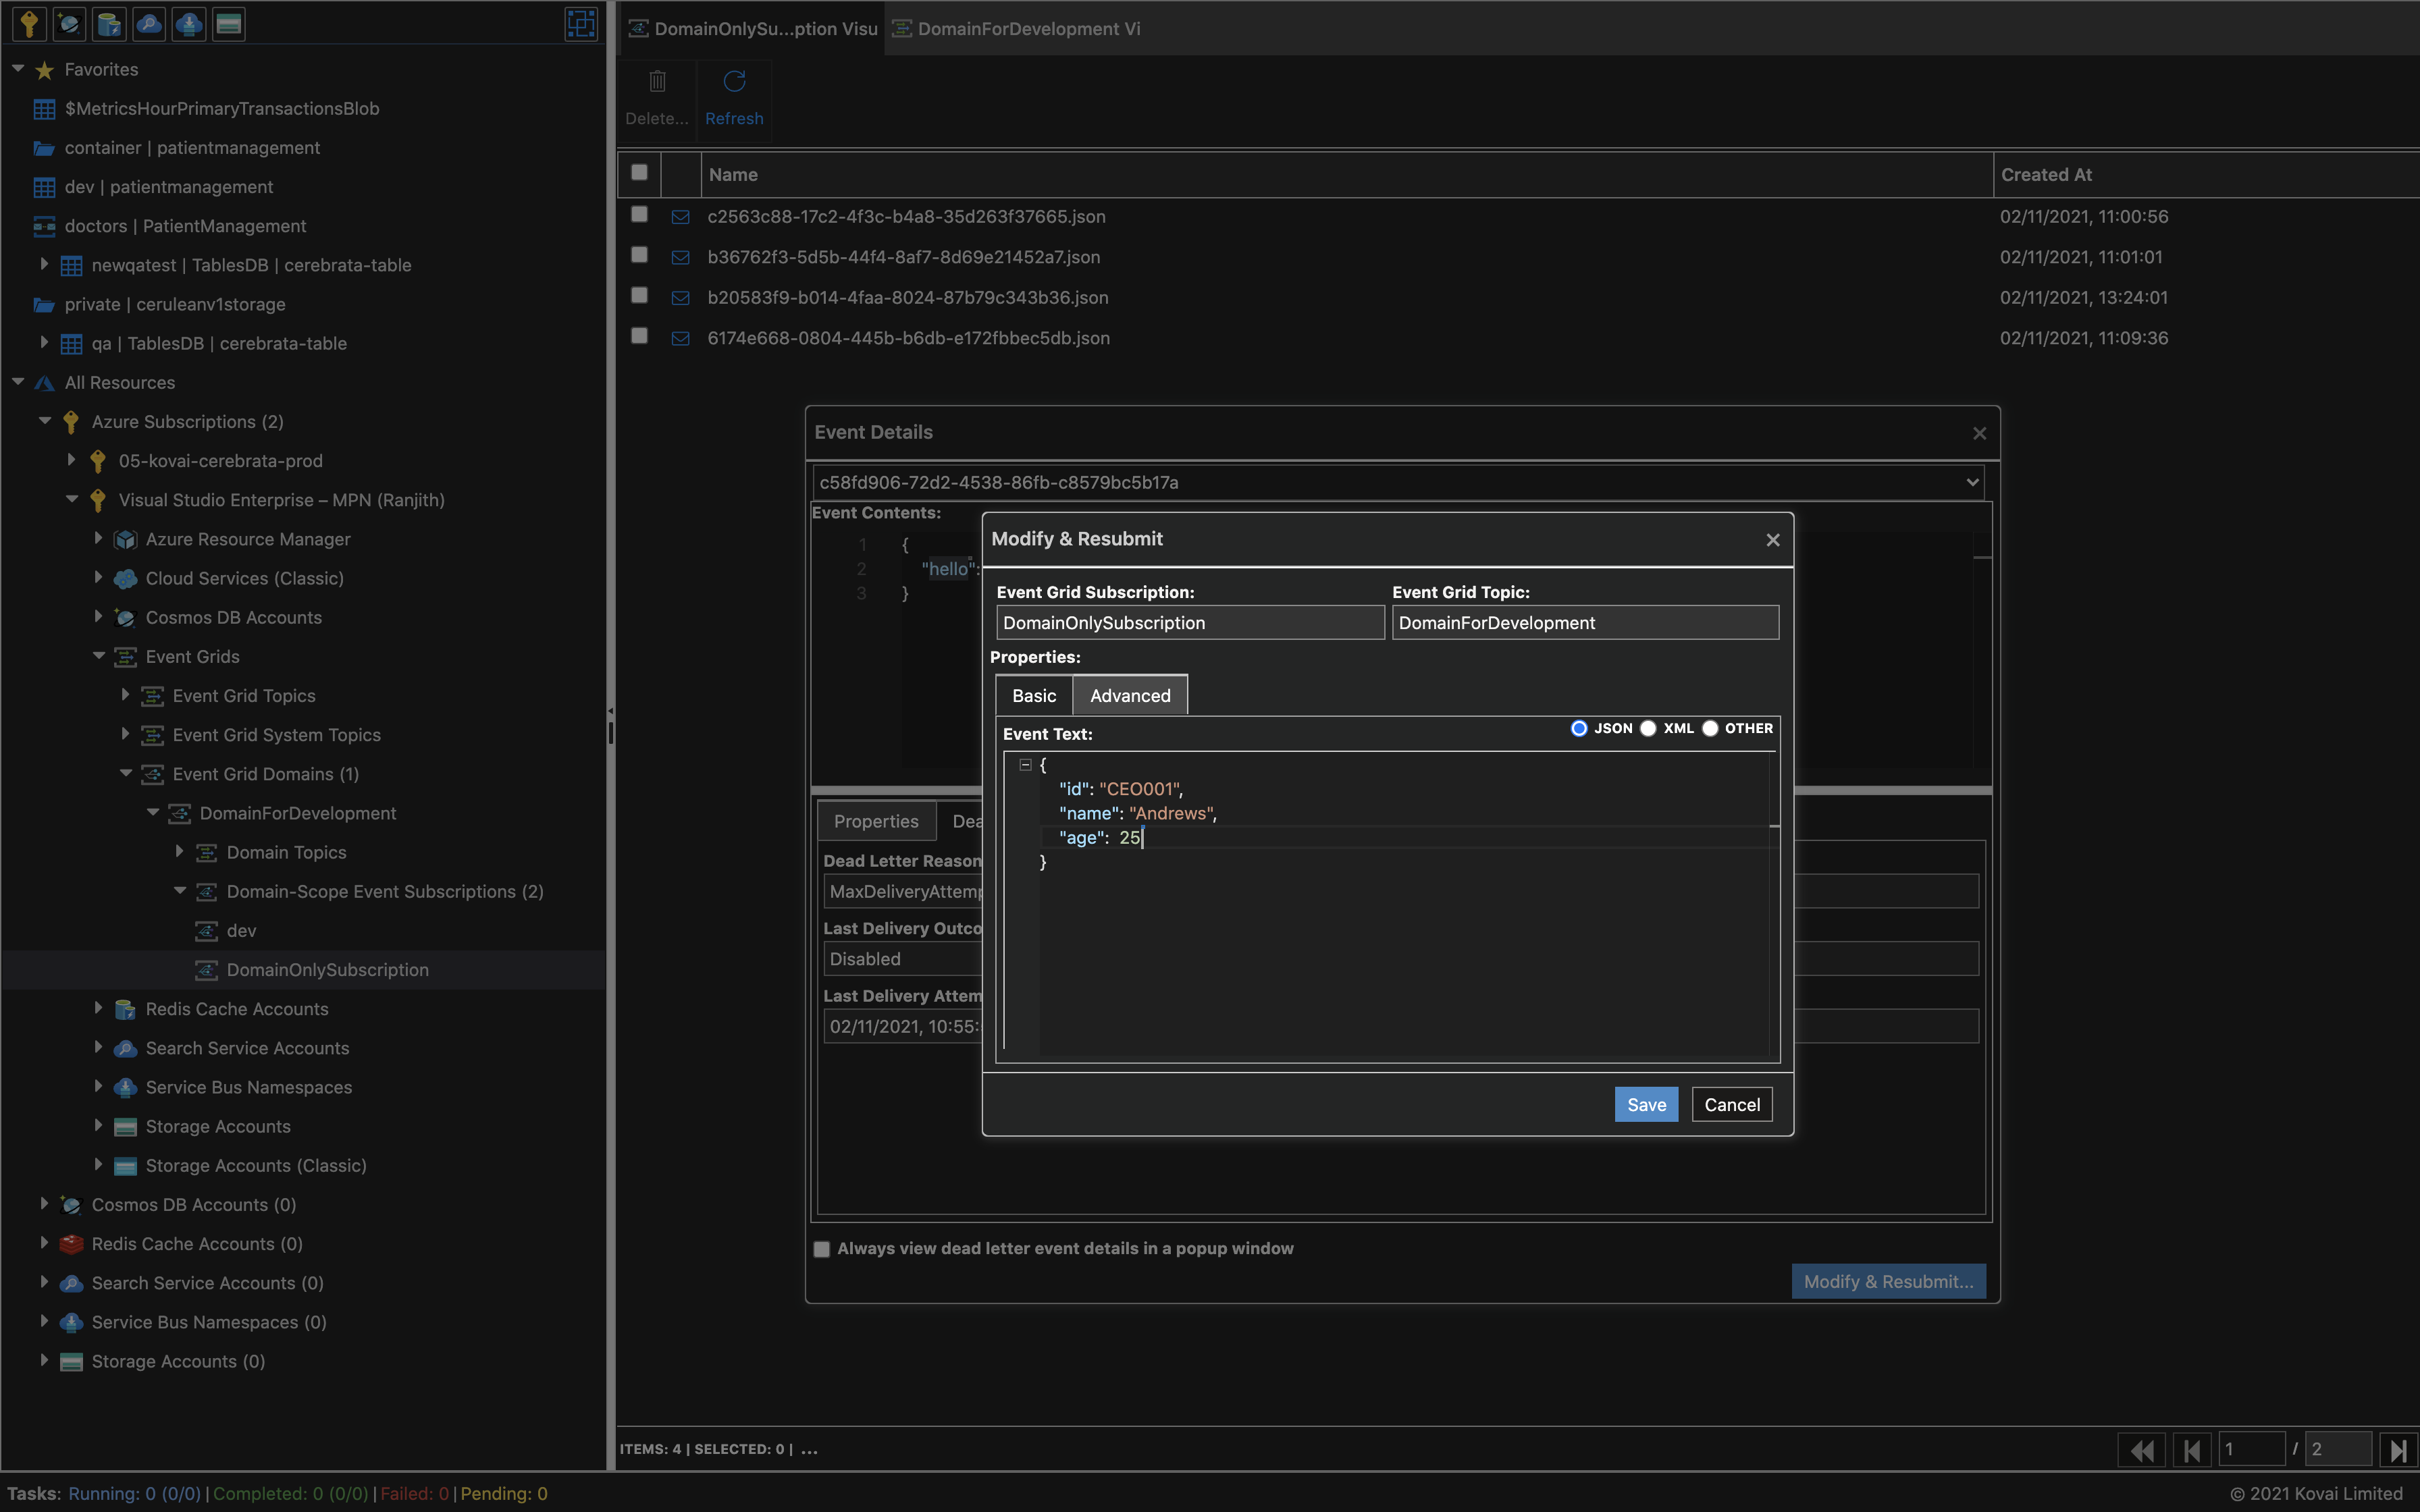Image resolution: width=2420 pixels, height=1512 pixels.
Task: Click the All Resources Azure icon
Action: [44, 383]
